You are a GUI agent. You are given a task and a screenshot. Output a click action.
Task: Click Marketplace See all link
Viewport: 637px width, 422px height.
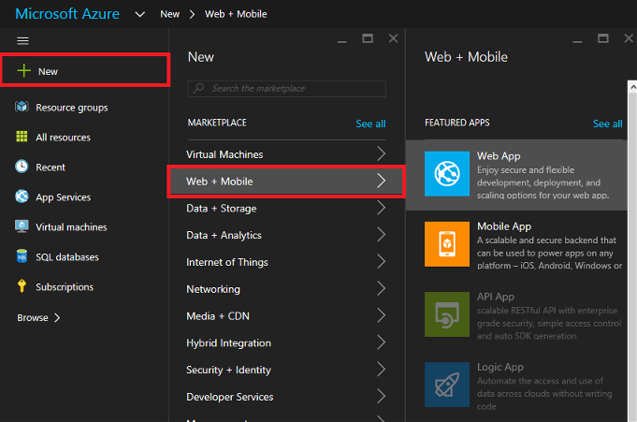coord(370,124)
